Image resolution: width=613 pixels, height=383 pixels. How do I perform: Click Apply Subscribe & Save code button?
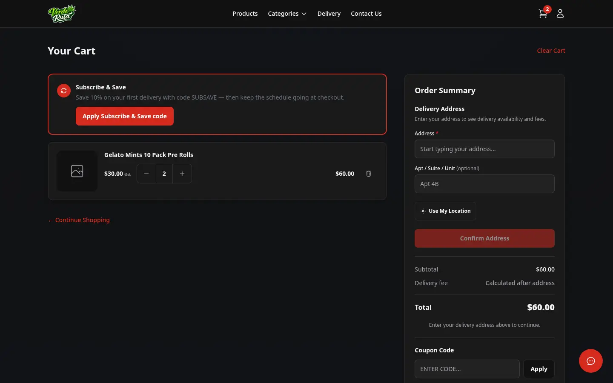[125, 116]
